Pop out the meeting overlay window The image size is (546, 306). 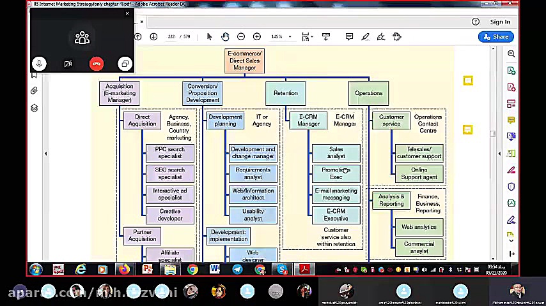125,64
